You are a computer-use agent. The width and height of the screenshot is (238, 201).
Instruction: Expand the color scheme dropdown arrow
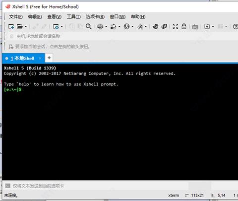[119, 26]
